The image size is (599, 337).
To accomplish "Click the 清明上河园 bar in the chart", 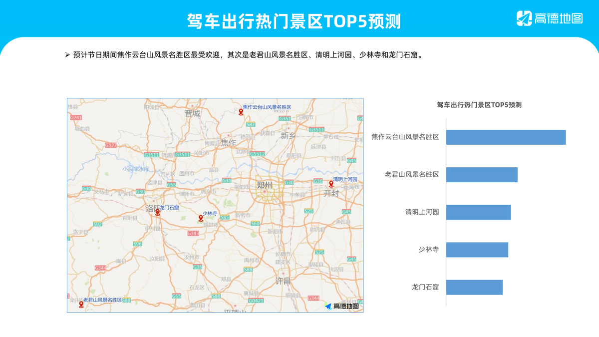I will click(478, 212).
